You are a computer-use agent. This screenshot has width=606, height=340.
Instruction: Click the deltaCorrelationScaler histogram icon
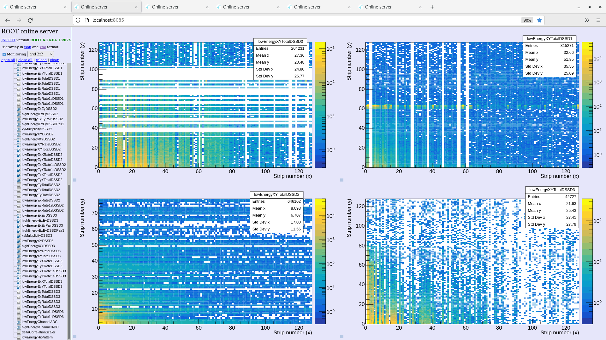(18, 332)
